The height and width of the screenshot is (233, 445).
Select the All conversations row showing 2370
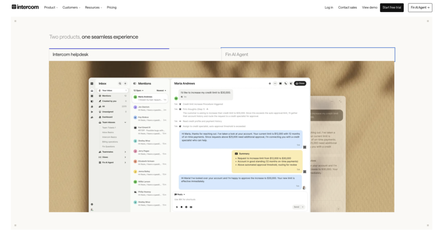point(113,107)
